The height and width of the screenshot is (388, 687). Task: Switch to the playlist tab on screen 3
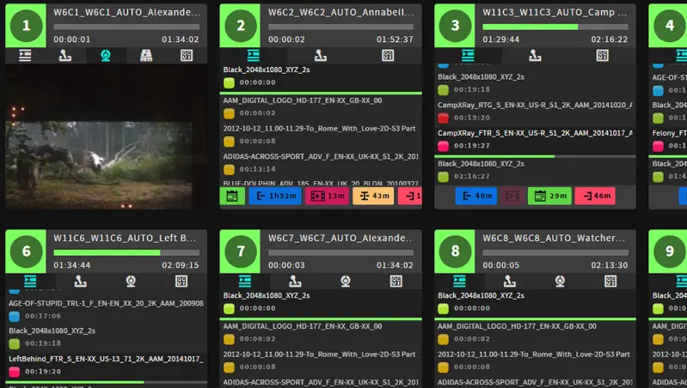click(x=467, y=56)
